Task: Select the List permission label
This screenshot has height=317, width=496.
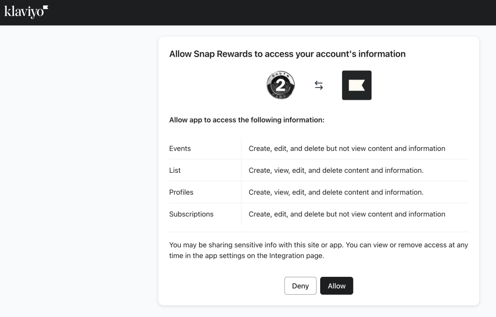Action: tap(175, 170)
